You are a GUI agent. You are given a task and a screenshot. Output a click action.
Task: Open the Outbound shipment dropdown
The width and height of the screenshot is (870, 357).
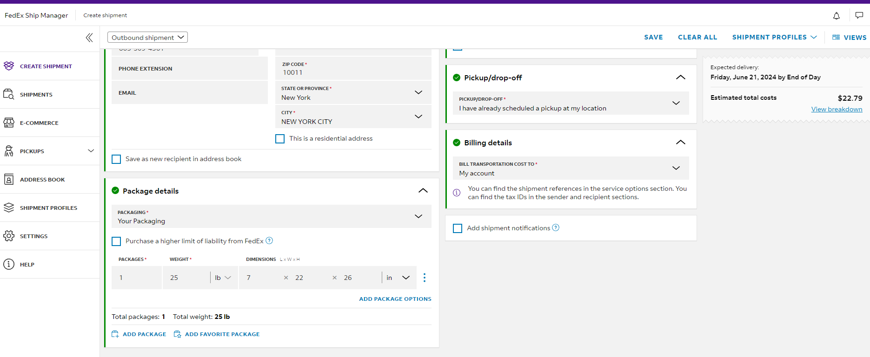click(x=147, y=37)
